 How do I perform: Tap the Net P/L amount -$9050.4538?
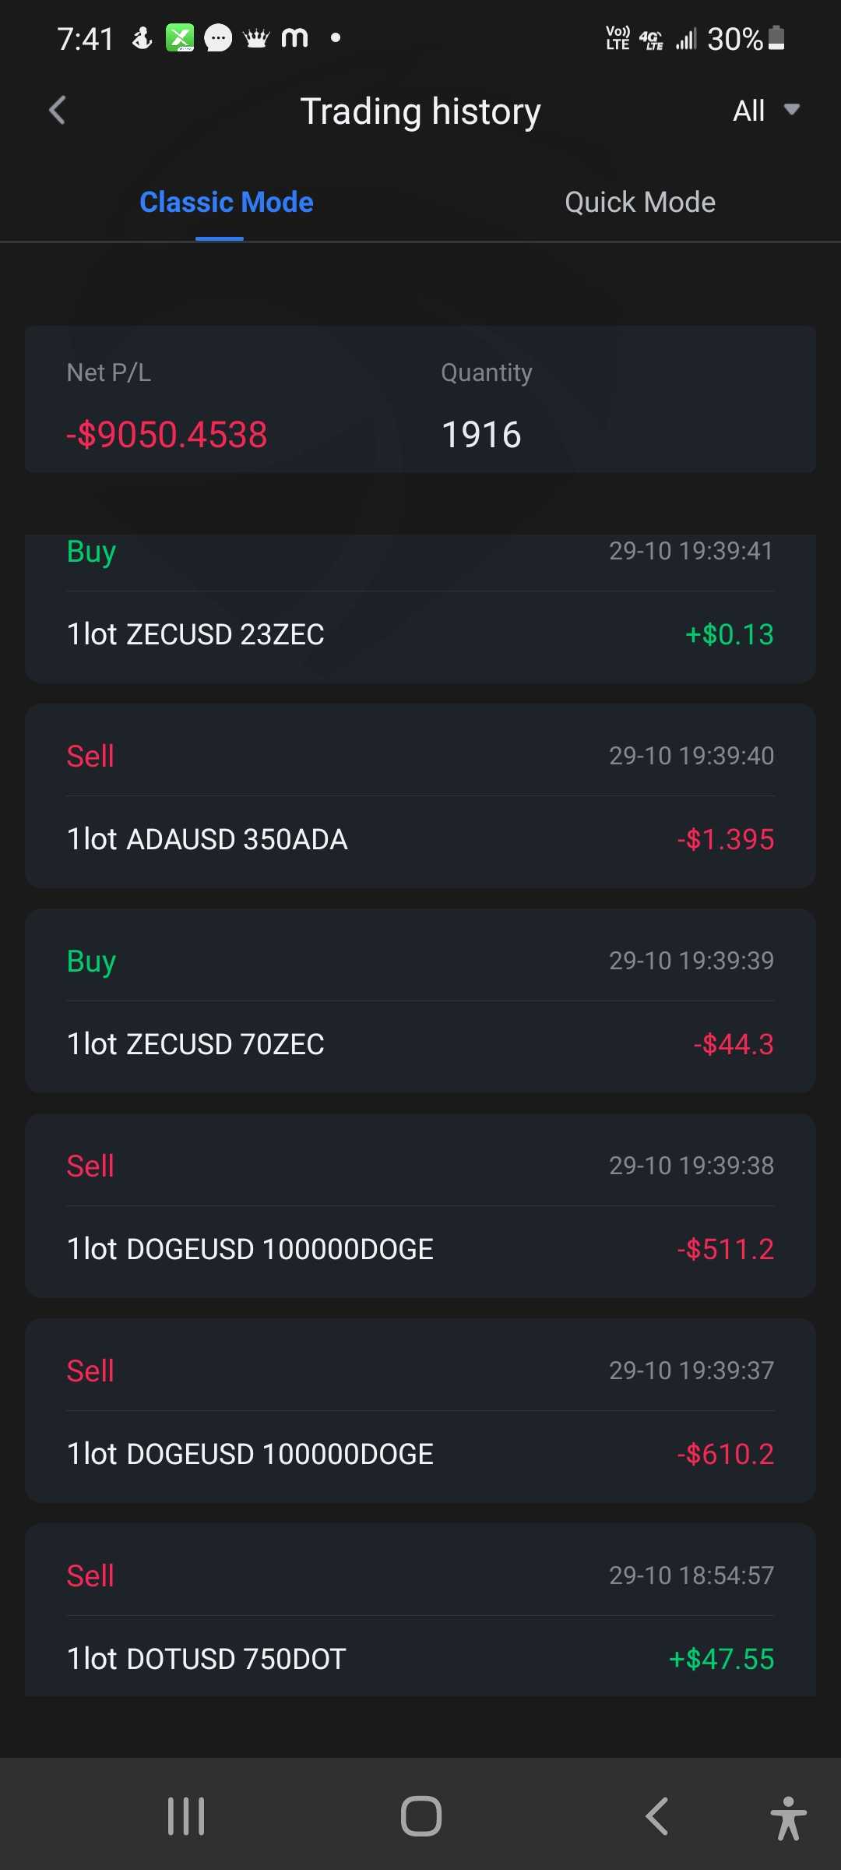point(167,435)
